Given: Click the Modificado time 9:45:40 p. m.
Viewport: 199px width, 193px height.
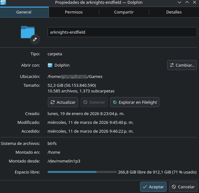Looking at the screenshot, I should coord(121,122).
